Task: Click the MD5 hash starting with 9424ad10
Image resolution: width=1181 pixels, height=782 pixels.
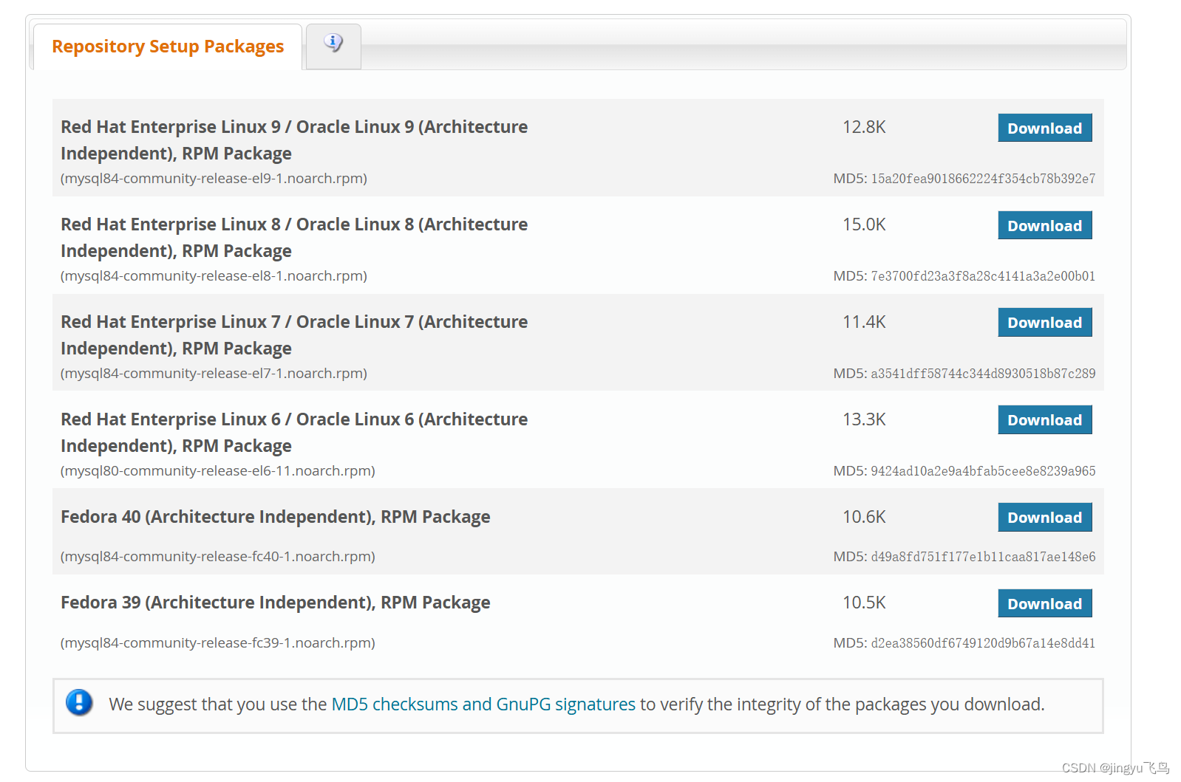Action: click(x=983, y=470)
